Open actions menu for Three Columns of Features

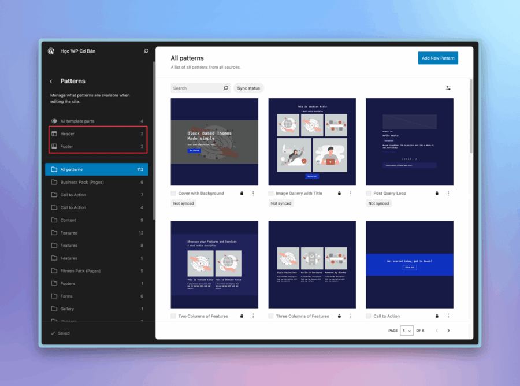[x=351, y=316]
